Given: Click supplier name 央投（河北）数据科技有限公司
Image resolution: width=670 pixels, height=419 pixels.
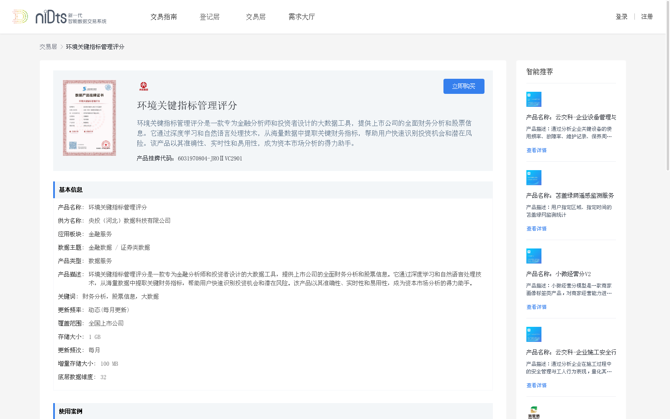Looking at the screenshot, I should click(129, 221).
